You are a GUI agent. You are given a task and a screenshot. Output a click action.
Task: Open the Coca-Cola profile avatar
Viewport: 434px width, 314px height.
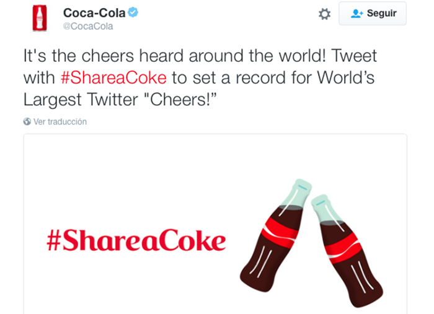coord(40,18)
